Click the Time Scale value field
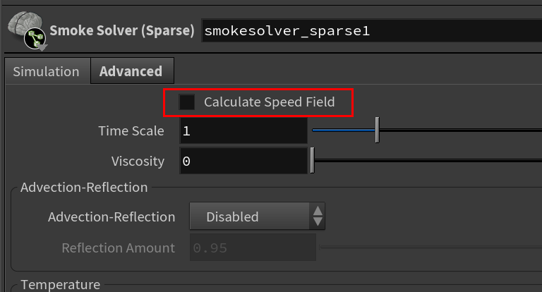The height and width of the screenshot is (292, 542). click(x=243, y=131)
